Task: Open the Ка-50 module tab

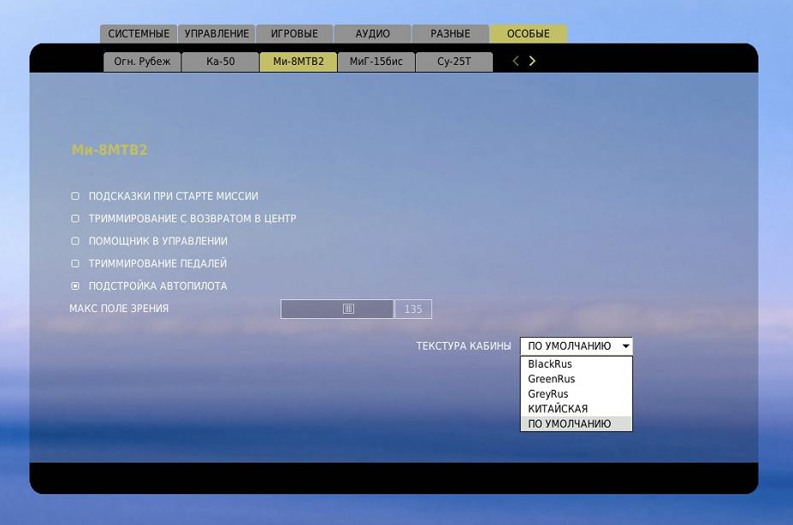Action: pyautogui.click(x=220, y=62)
